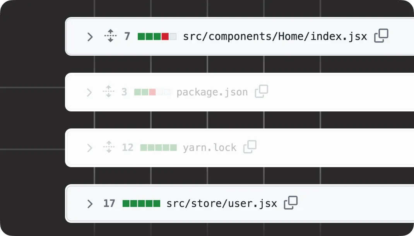Open the package.json file link
This screenshot has height=236, width=414.
212,92
